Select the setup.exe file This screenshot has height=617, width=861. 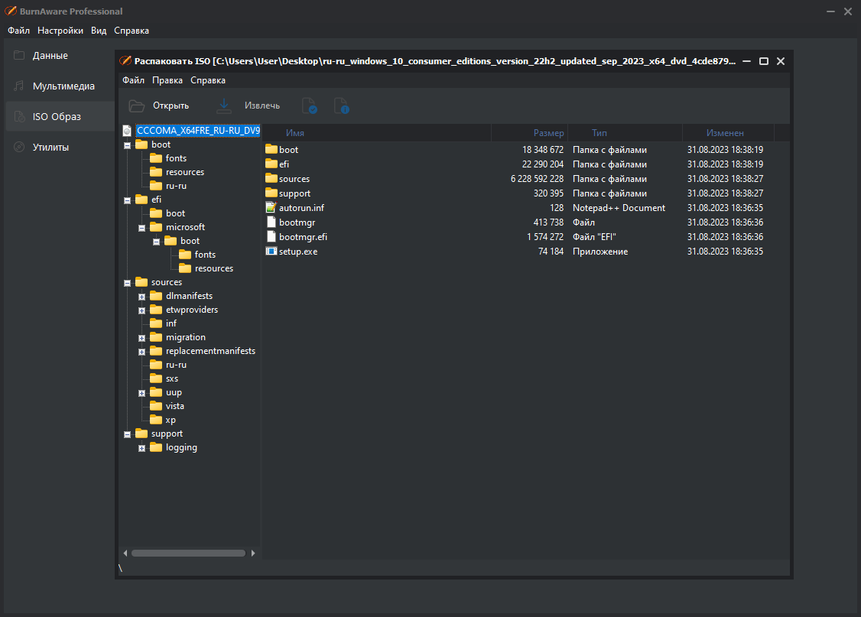[298, 252]
